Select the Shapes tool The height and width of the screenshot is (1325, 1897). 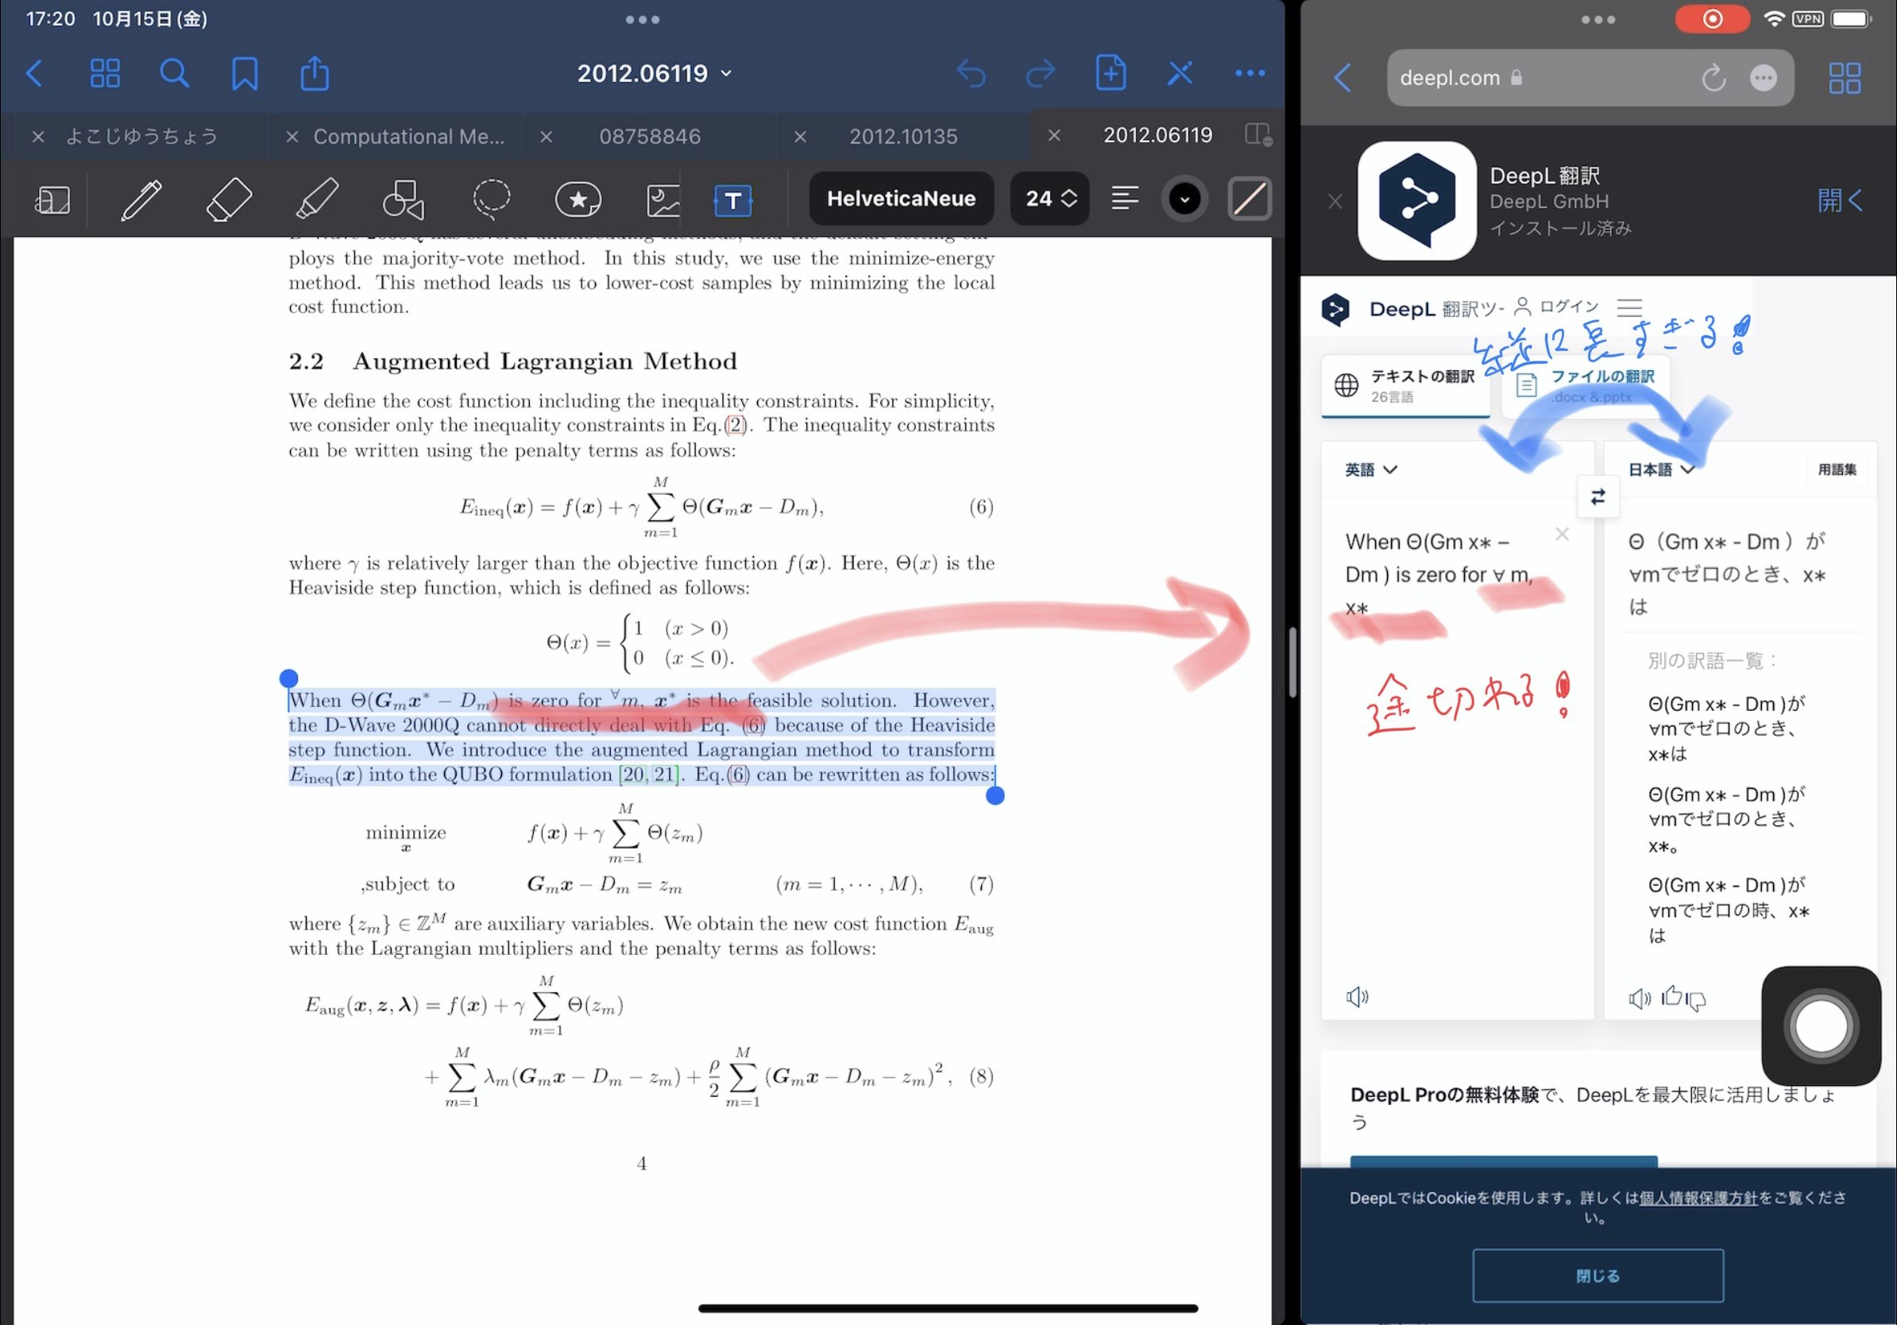(x=404, y=199)
